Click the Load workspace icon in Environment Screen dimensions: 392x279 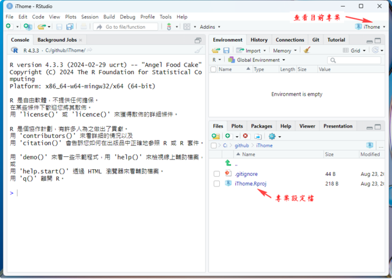click(x=216, y=50)
